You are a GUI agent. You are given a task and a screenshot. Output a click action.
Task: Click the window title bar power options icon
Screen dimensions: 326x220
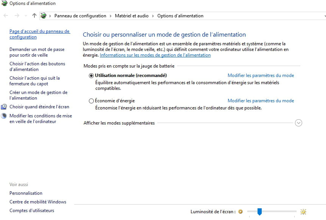(4, 3)
